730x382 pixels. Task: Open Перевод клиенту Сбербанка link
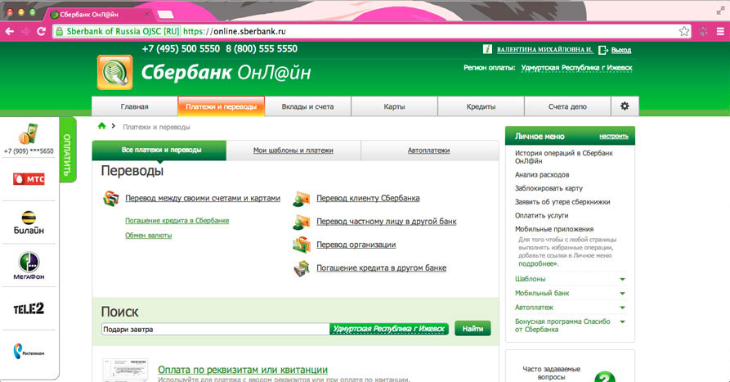368,199
